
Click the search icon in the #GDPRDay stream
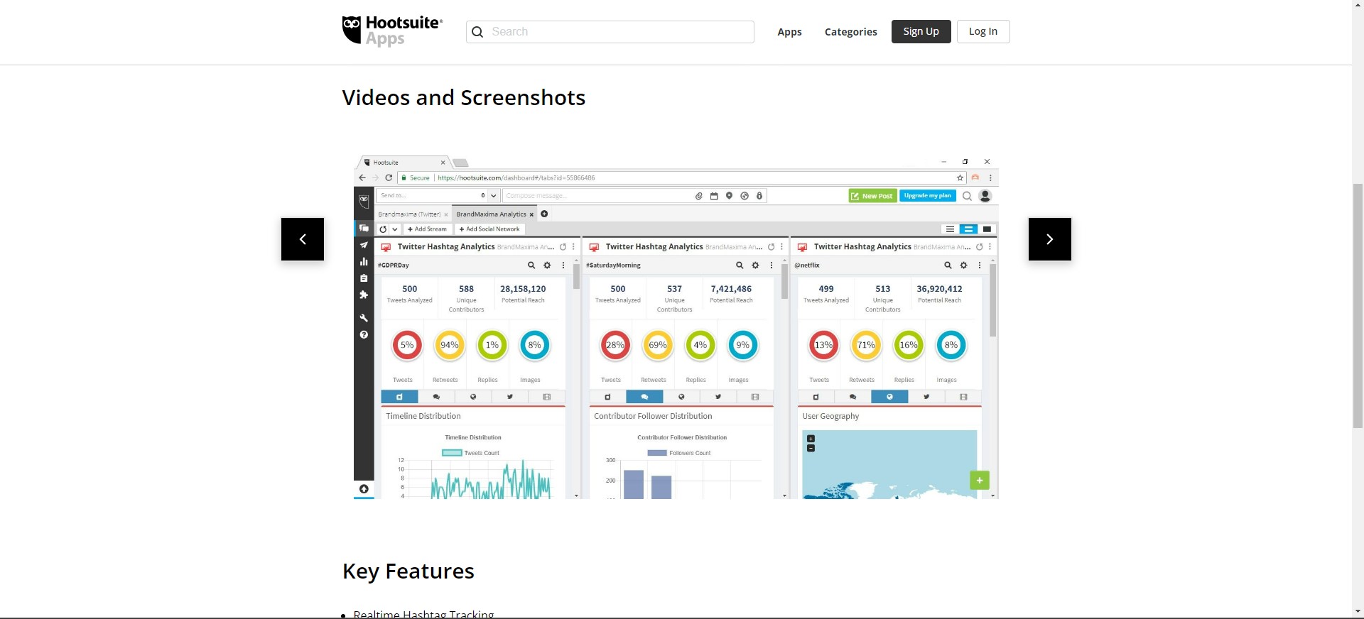(531, 265)
